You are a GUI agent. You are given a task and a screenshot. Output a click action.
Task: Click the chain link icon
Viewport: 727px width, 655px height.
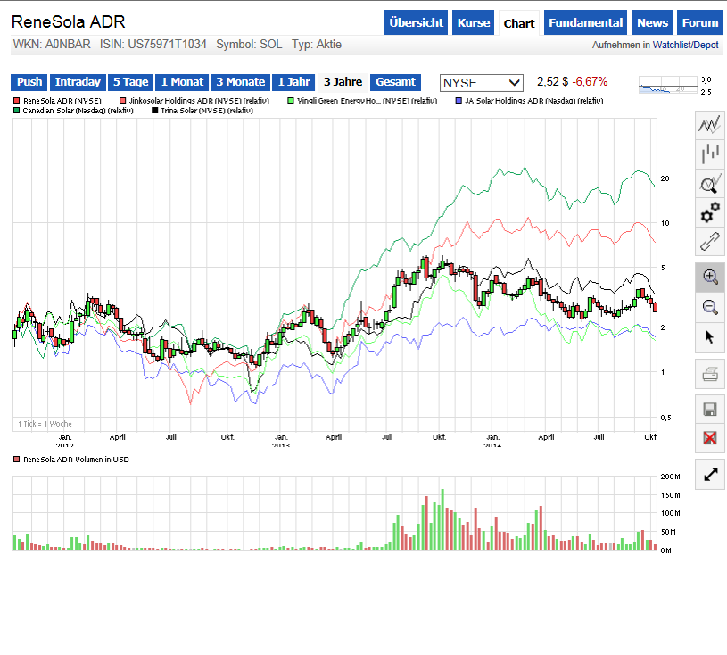point(710,242)
